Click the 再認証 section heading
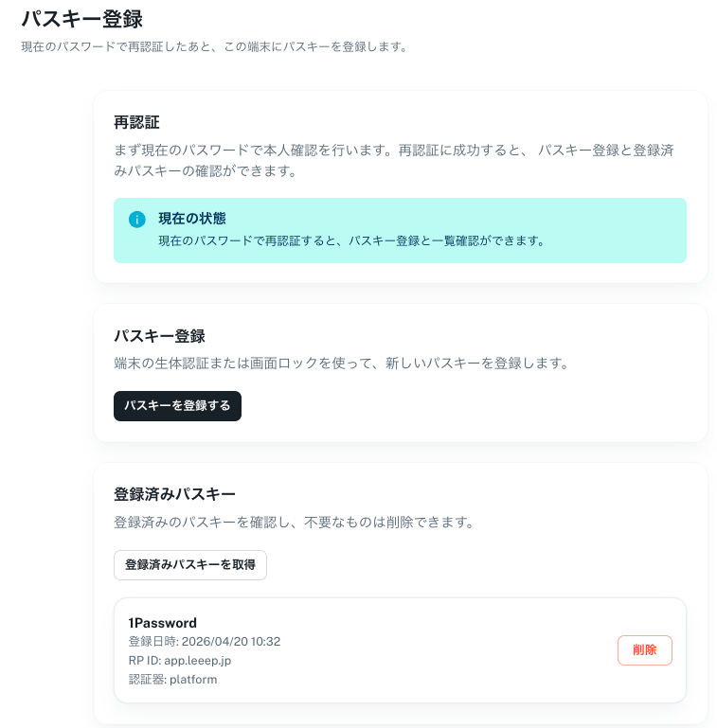717x728 pixels. 136,122
